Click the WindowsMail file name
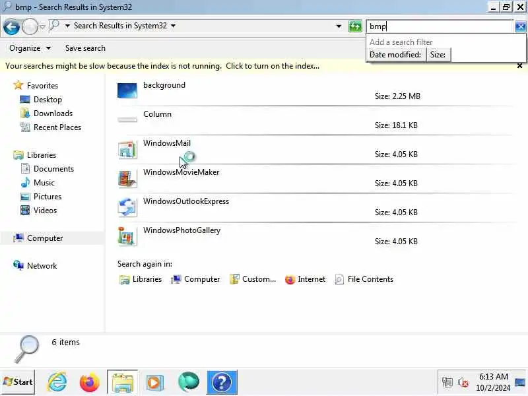528x396 pixels. 167,143
